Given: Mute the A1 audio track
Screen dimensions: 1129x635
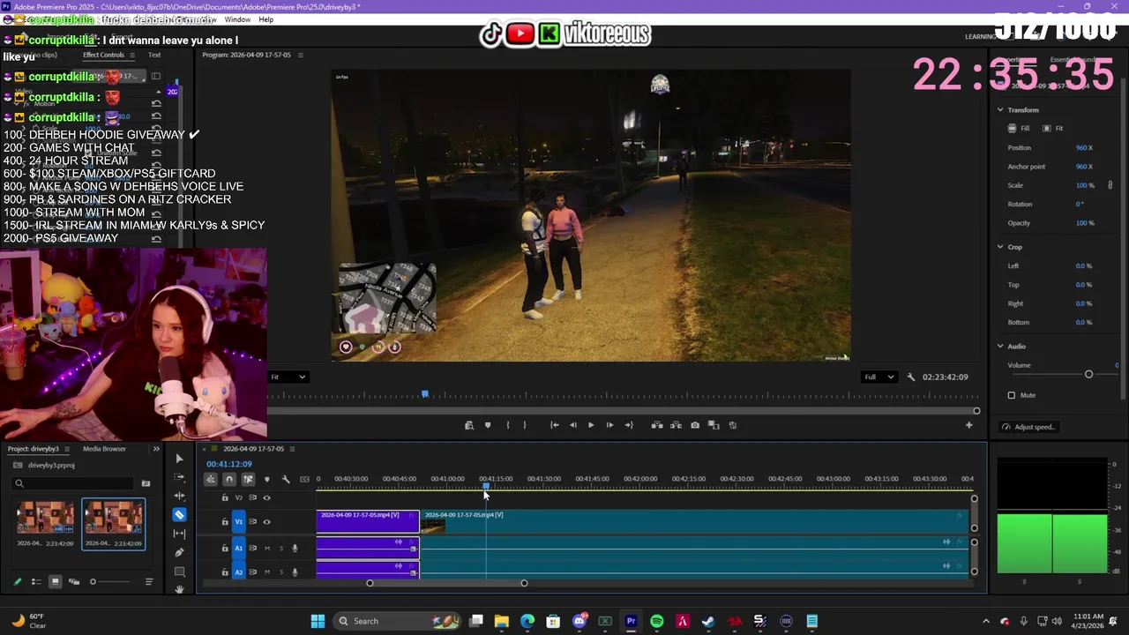Looking at the screenshot, I should point(267,548).
